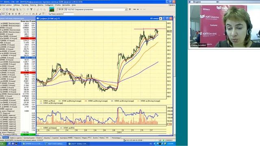This screenshot has width=260, height=146.
Task: Switch to the Золото tab
Action: [x=95, y=138]
